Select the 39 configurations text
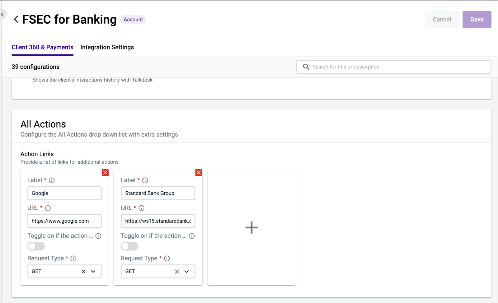The height and width of the screenshot is (303, 498). click(35, 67)
